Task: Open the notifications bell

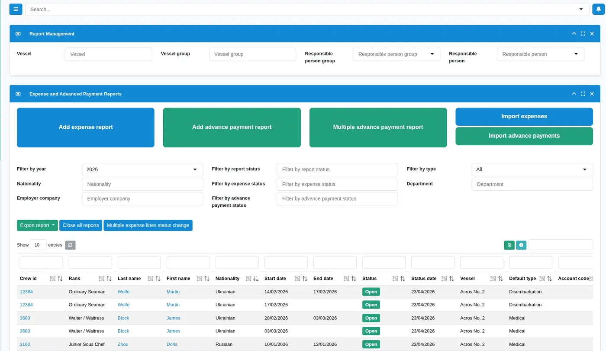Action: pos(598,9)
